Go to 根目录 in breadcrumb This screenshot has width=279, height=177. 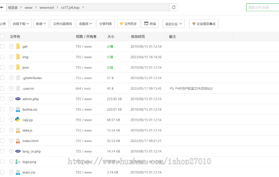pos(13,8)
